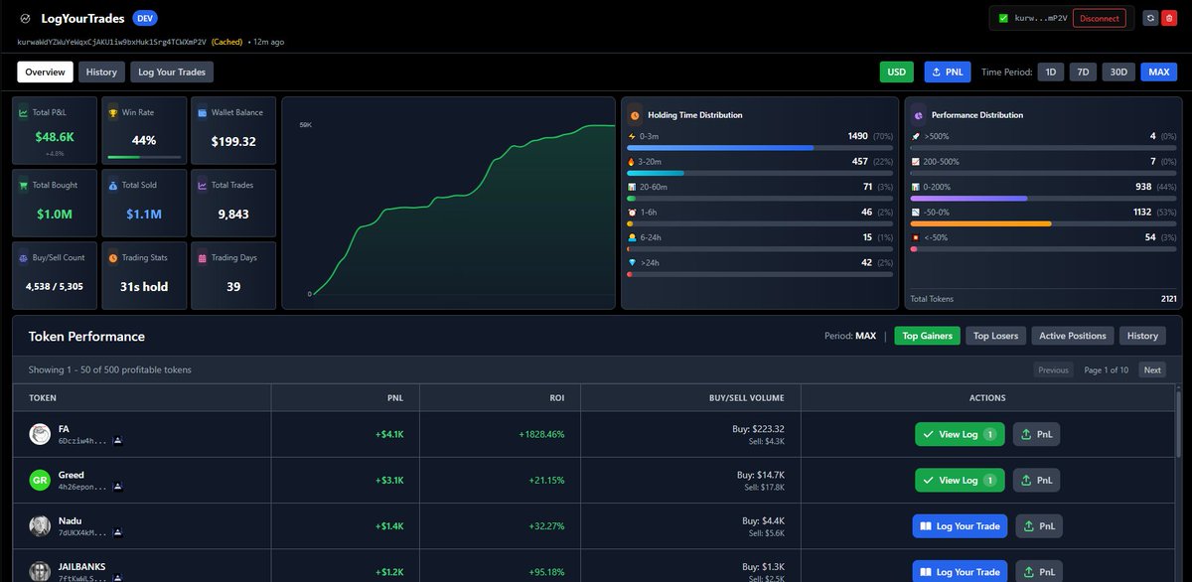Show the Top Gainers list
Screen dimensions: 1192x582
point(928,336)
